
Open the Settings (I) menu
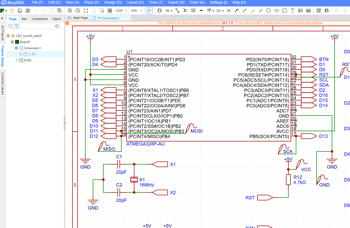[x=218, y=3]
